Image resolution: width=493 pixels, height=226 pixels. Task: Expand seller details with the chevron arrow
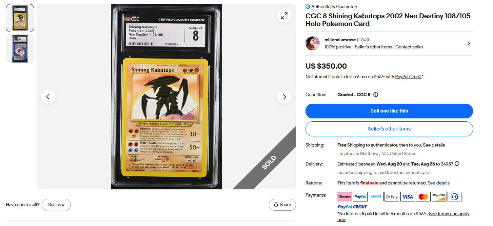(468, 43)
